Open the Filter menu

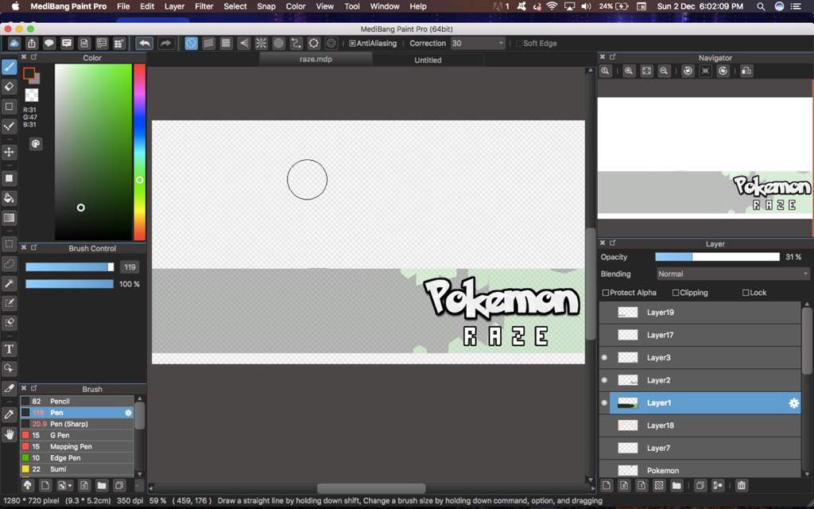pyautogui.click(x=204, y=6)
